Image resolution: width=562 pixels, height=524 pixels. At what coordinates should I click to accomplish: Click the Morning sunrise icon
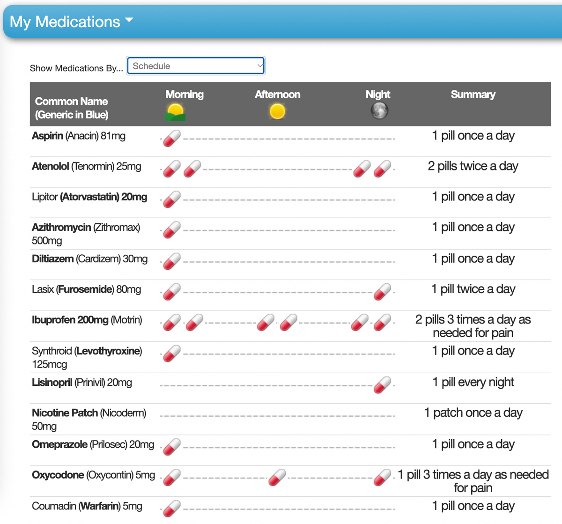tap(176, 112)
